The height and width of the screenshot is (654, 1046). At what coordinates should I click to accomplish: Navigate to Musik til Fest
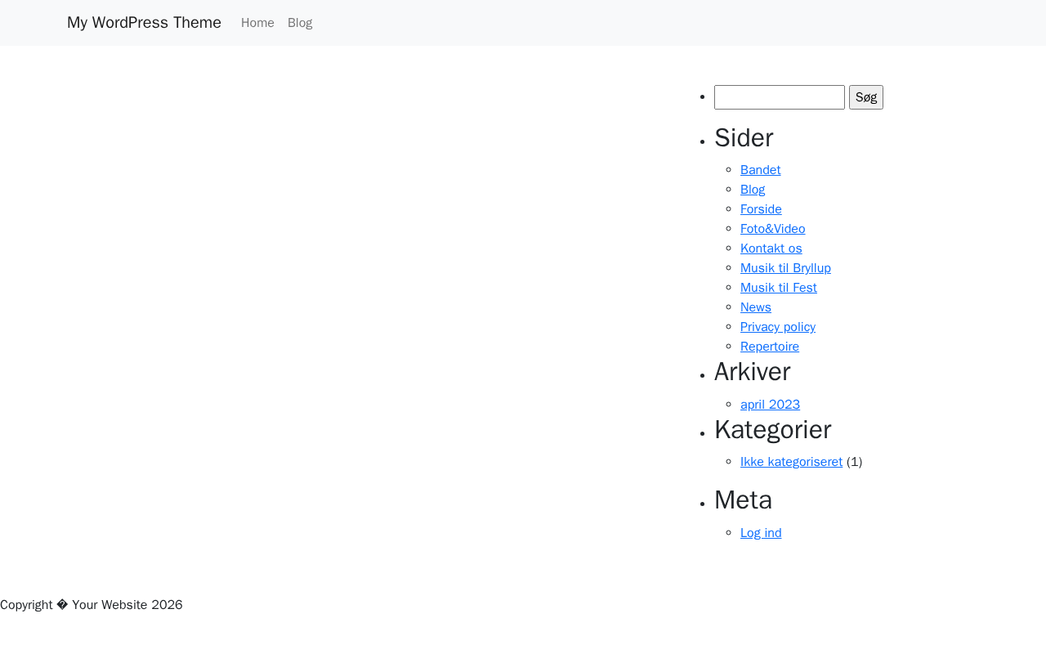(x=778, y=288)
